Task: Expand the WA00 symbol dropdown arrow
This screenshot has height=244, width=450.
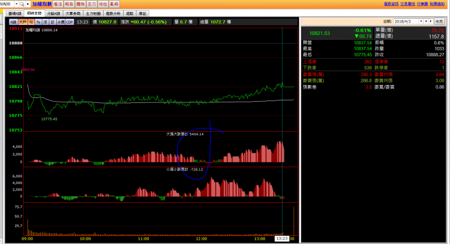Action: coord(16,4)
